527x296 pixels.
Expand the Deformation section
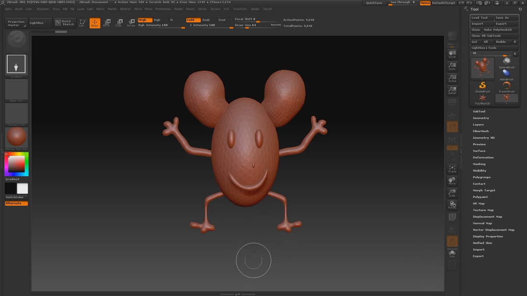(483, 157)
